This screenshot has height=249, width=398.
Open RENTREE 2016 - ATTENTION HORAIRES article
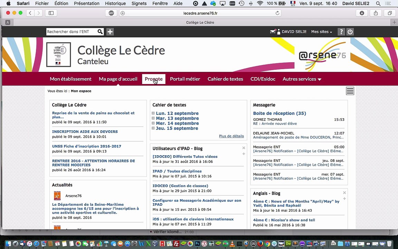(x=93, y=163)
